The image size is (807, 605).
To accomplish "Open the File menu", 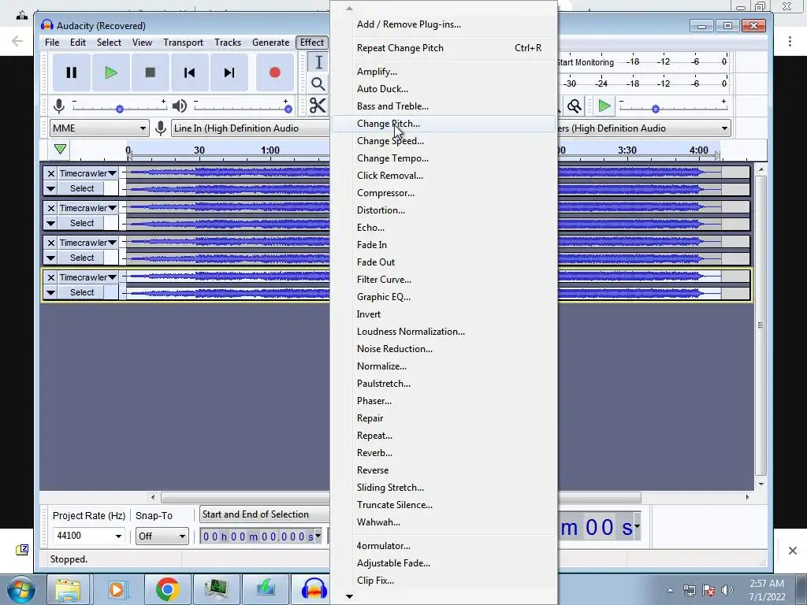I will click(52, 43).
